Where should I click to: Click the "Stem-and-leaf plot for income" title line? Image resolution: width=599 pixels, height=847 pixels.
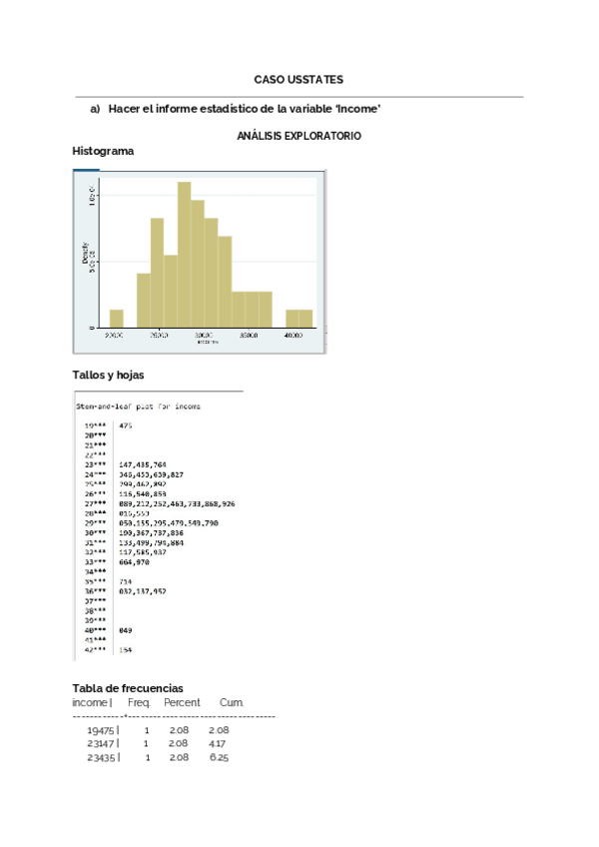(138, 407)
